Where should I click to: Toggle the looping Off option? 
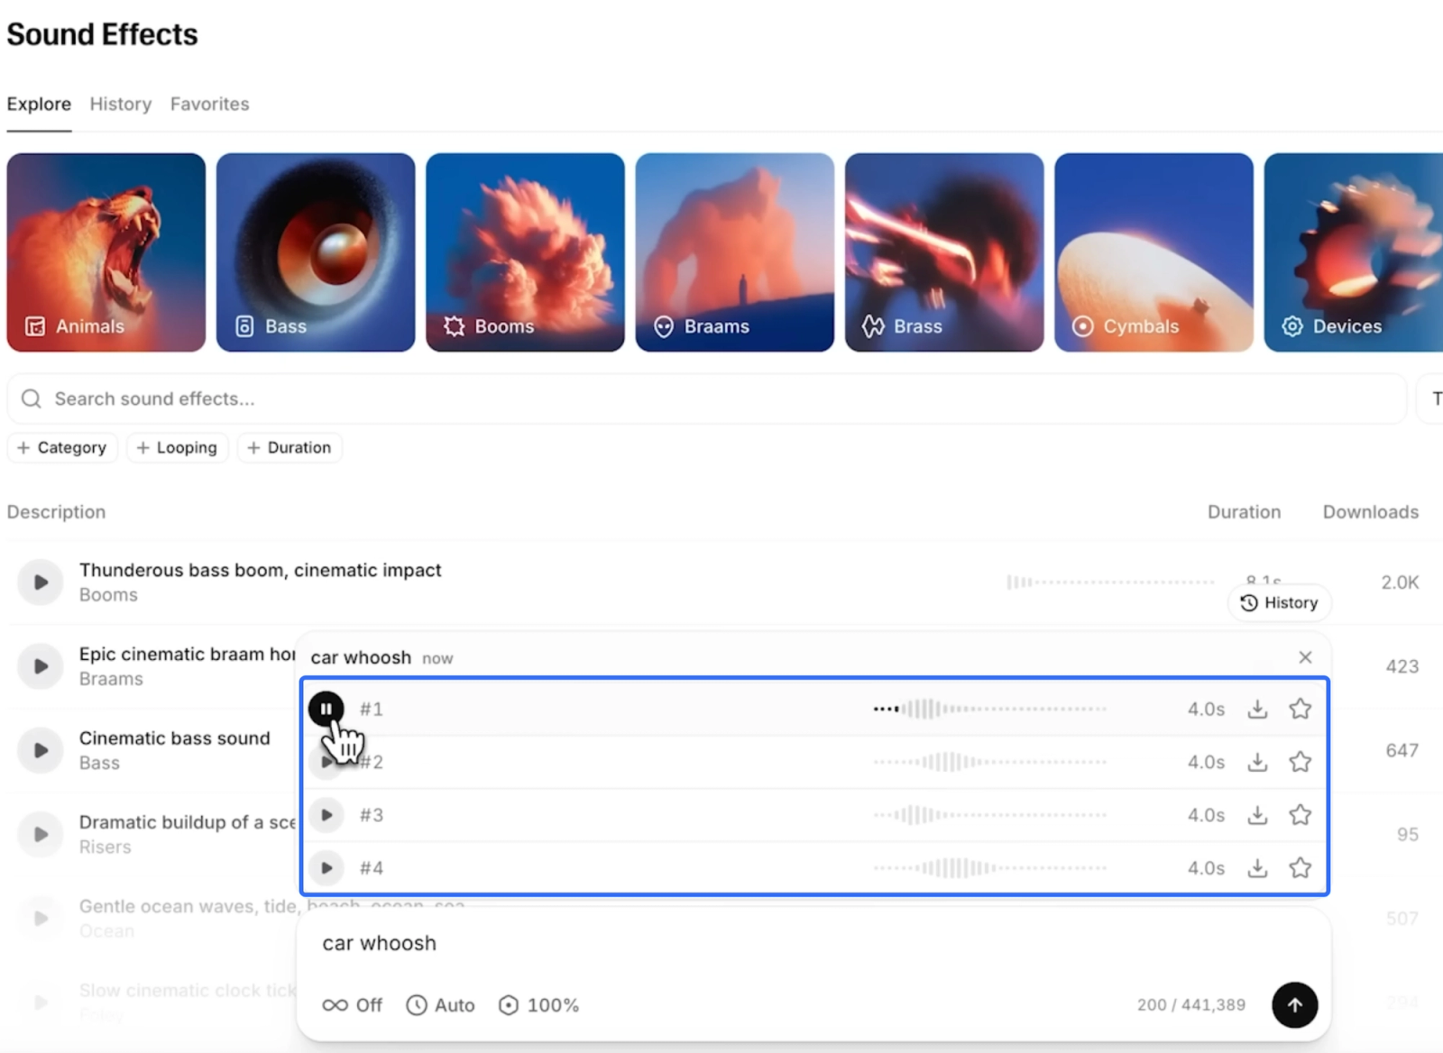click(353, 1005)
